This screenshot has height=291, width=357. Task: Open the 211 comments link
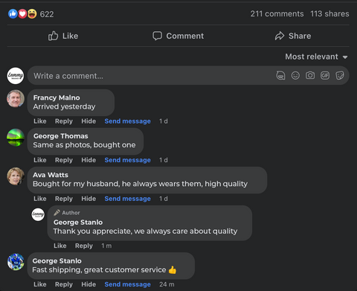277,14
